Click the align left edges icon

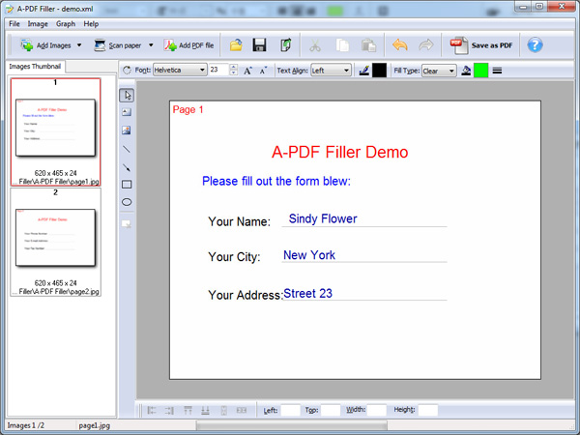(152, 410)
